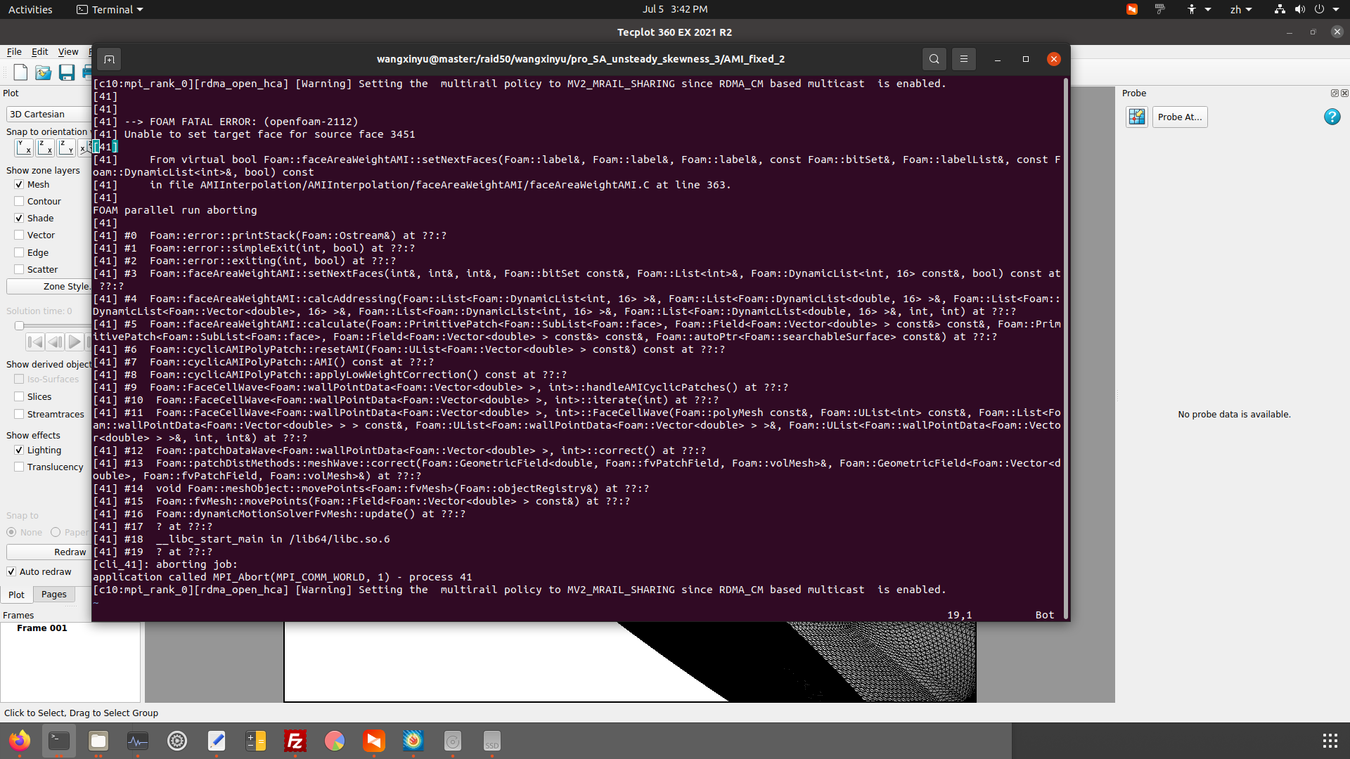The height and width of the screenshot is (759, 1350).
Task: Click the Probe At... button
Action: click(1180, 117)
